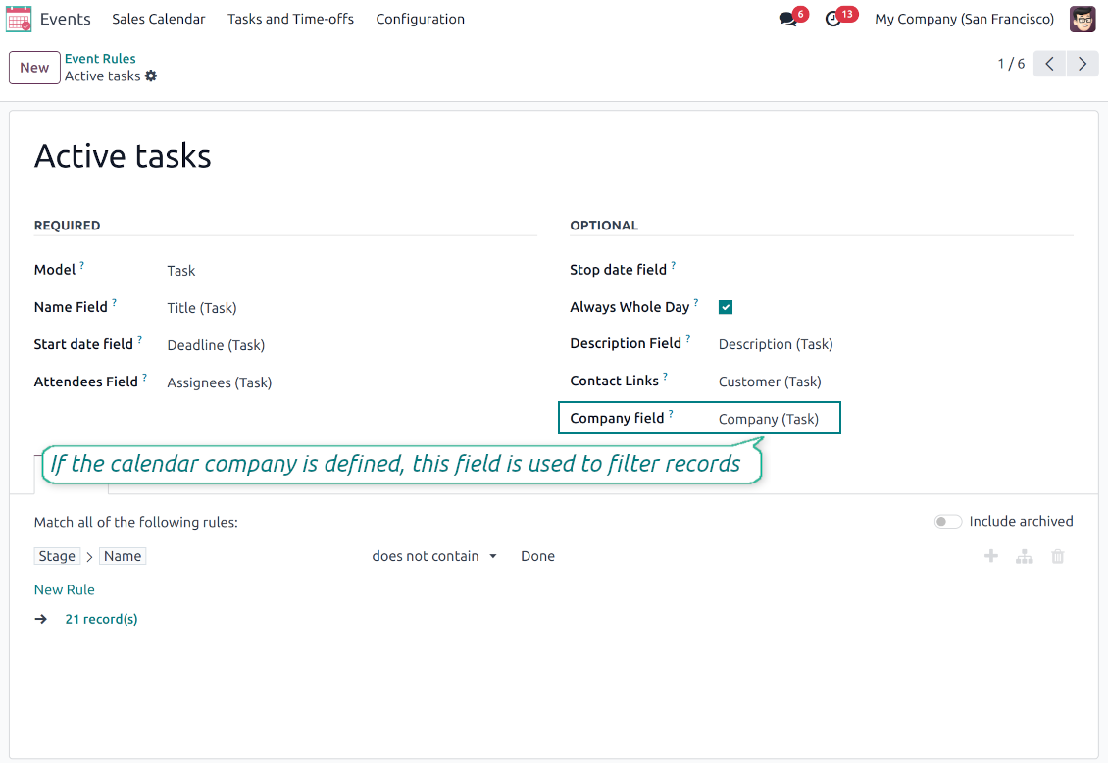
Task: Open the messages chat icon
Action: [x=787, y=19]
